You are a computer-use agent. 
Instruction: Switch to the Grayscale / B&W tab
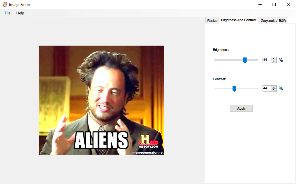[273, 21]
